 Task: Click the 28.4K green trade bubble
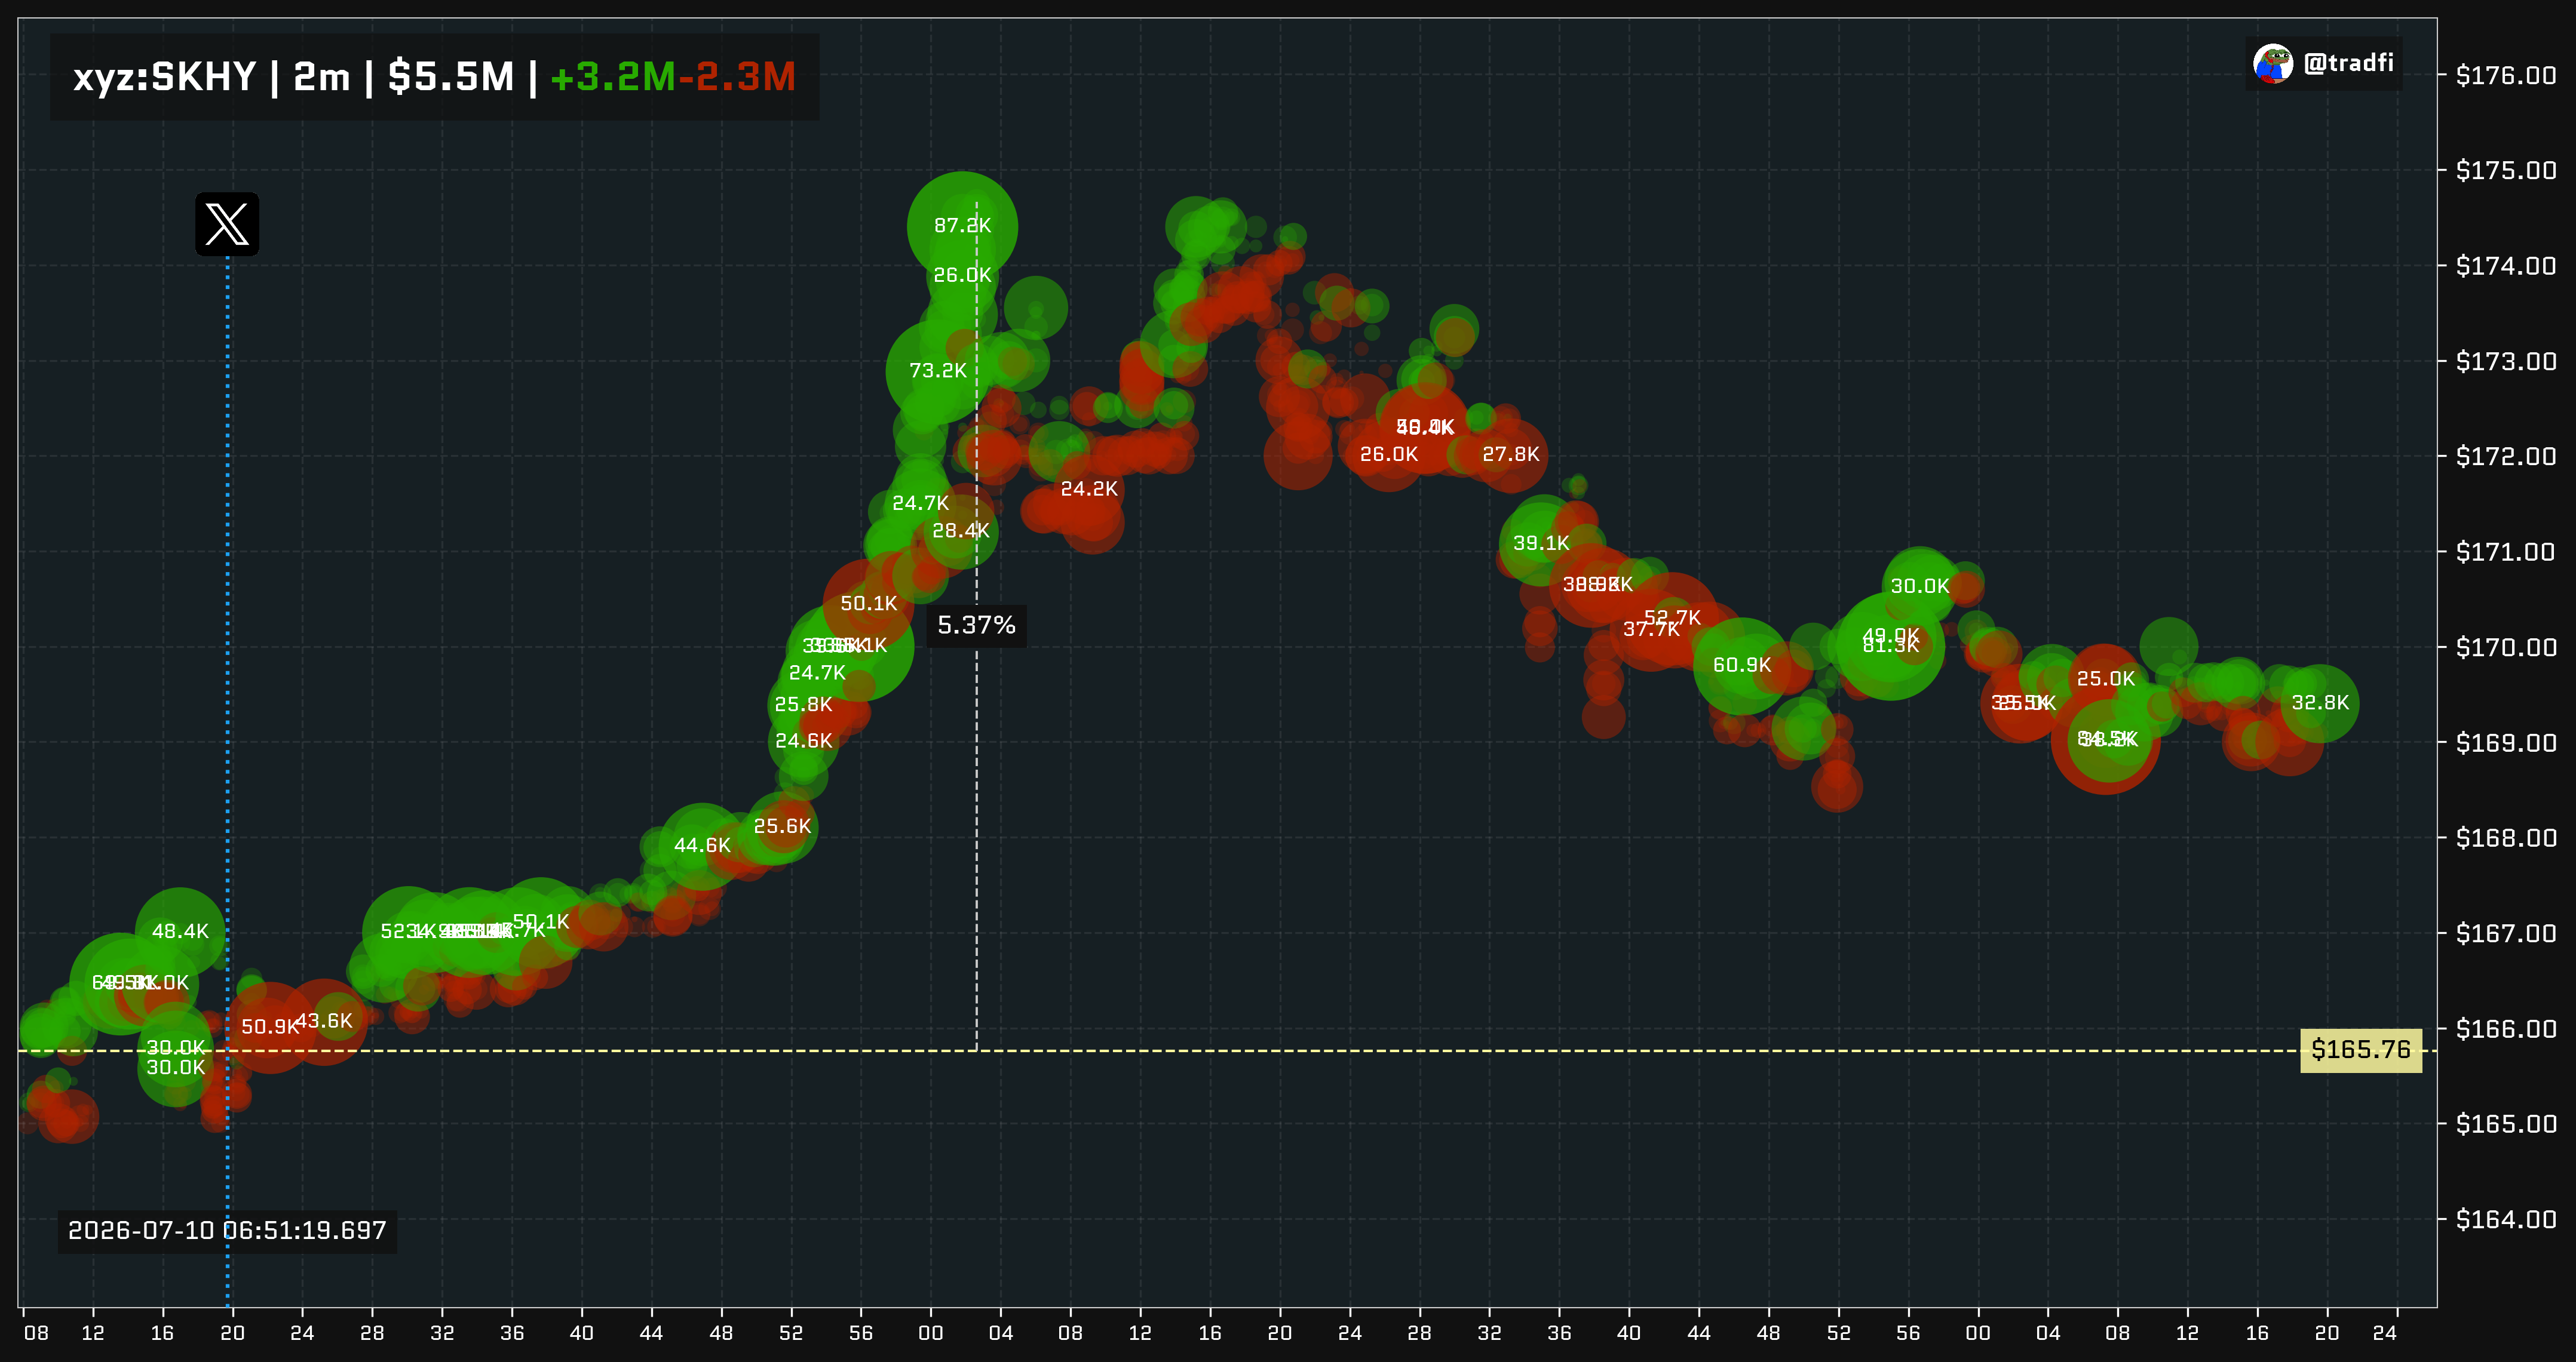[x=960, y=531]
